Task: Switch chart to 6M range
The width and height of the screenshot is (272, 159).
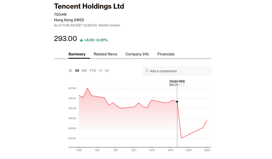Action: 84,71
